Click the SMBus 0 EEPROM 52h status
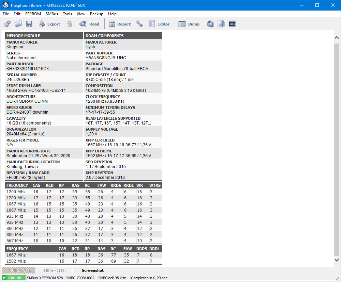 (45, 278)
